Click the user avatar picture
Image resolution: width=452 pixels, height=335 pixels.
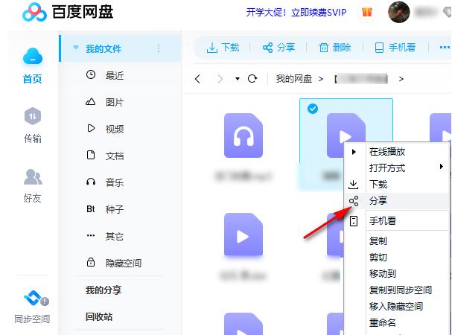tap(400, 12)
